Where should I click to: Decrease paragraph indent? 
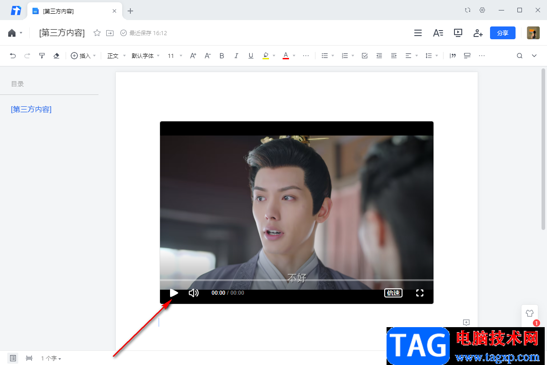379,56
